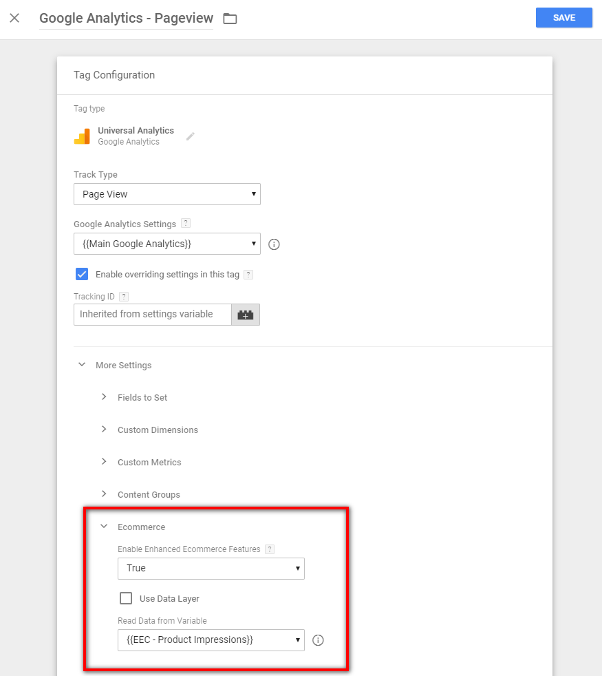Image resolution: width=602 pixels, height=676 pixels.
Task: Save the tag with the SAVE button
Action: pyautogui.click(x=563, y=18)
